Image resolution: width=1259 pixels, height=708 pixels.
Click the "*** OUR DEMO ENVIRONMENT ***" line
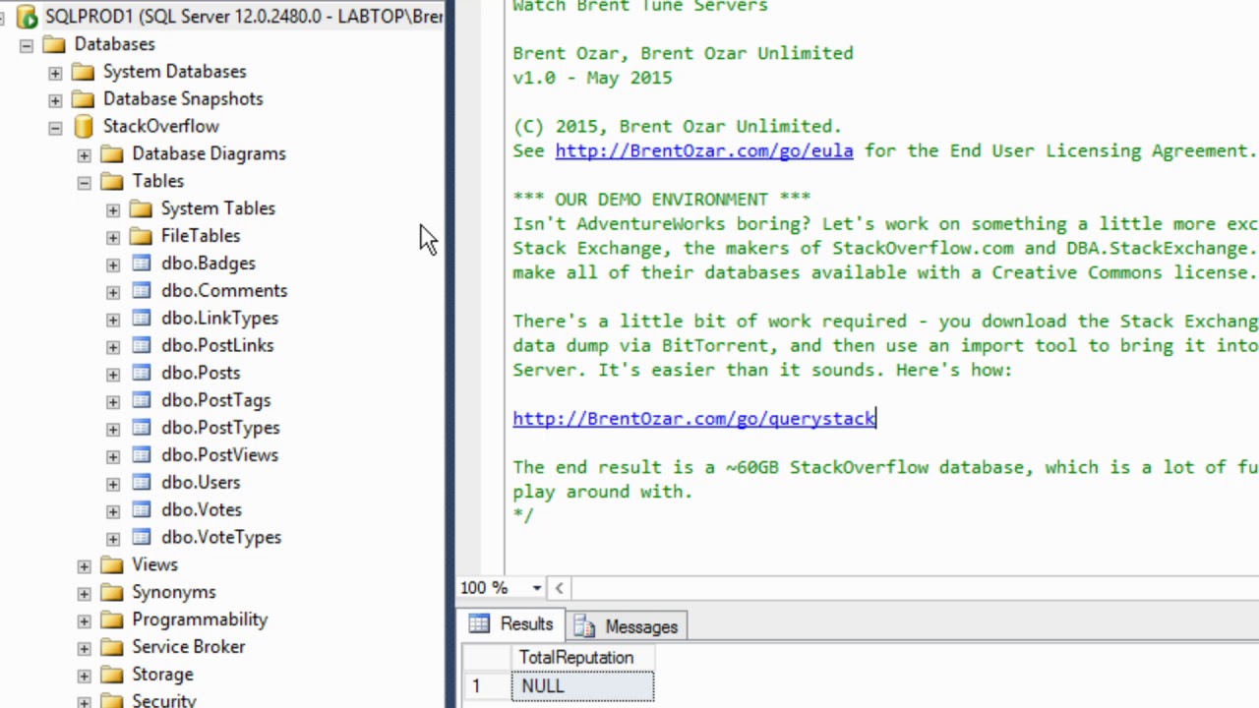661,200
